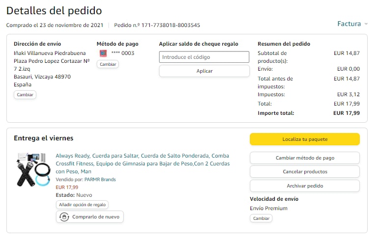Click the order number 171-7738018-8003545 text

[x=167, y=25]
